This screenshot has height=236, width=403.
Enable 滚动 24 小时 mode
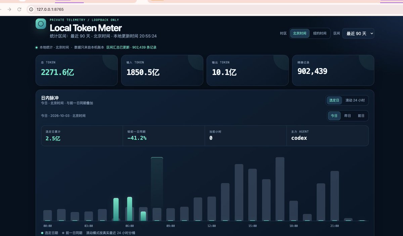[355, 100]
